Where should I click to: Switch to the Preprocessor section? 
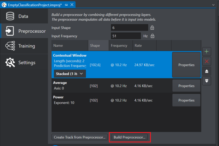click(24, 31)
